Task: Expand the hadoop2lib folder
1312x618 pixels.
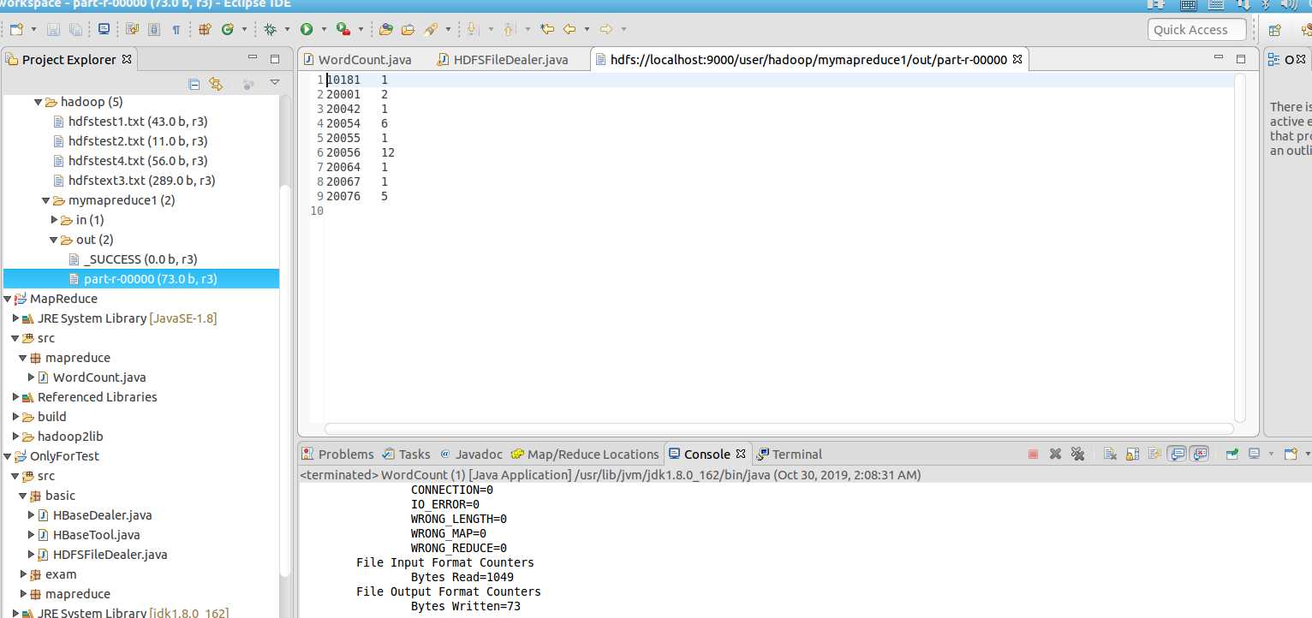Action: pyautogui.click(x=15, y=437)
